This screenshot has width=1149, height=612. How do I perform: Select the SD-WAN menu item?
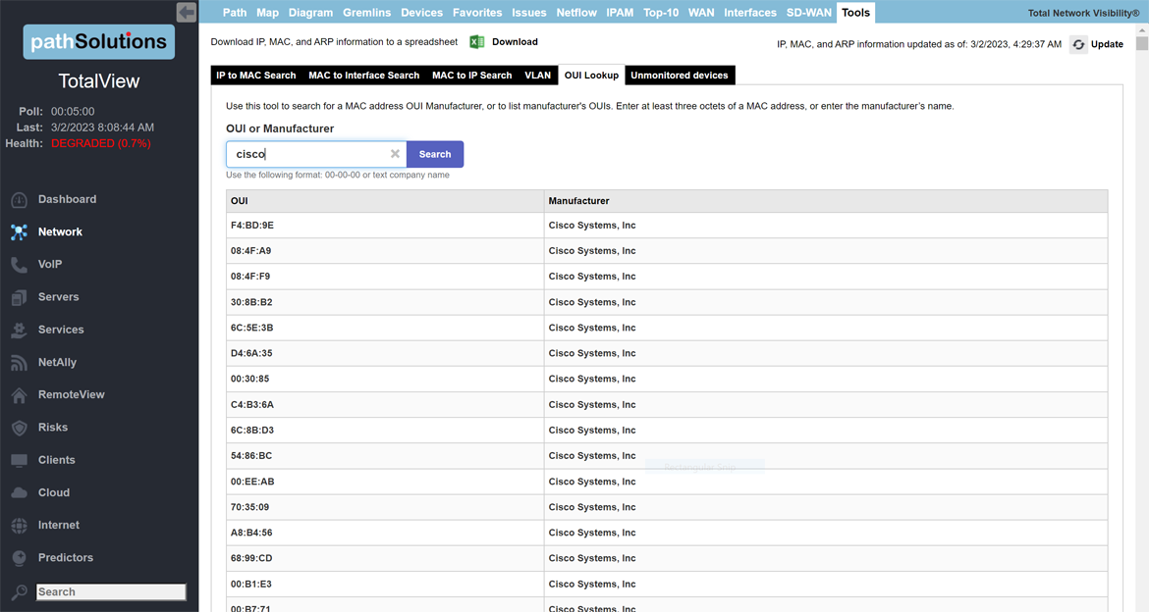click(808, 13)
